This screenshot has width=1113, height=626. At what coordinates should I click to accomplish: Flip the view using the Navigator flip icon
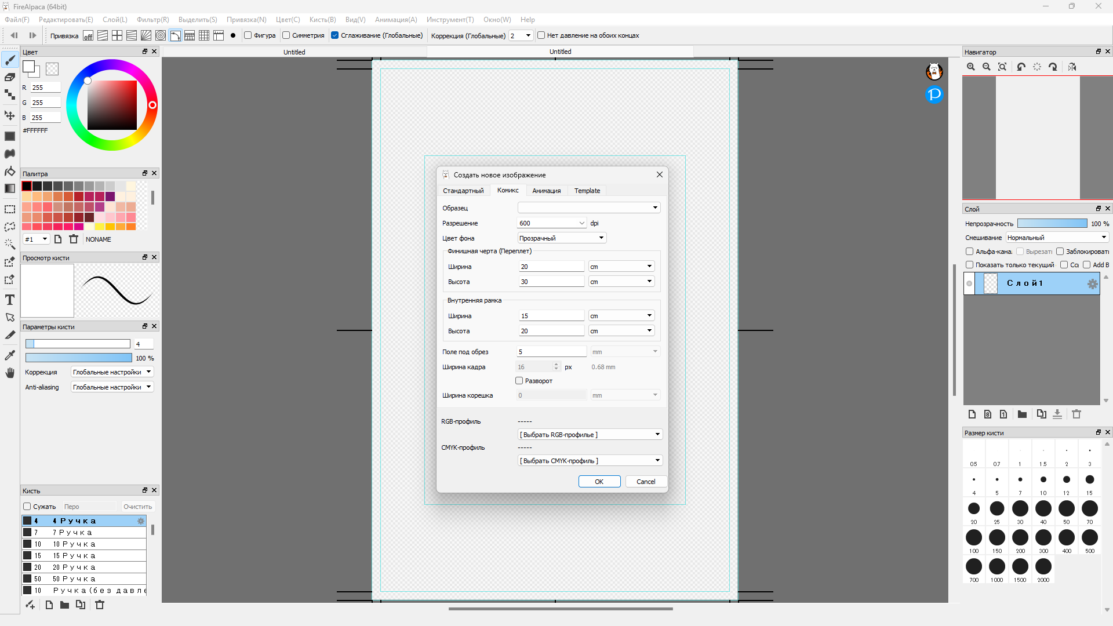1072,67
